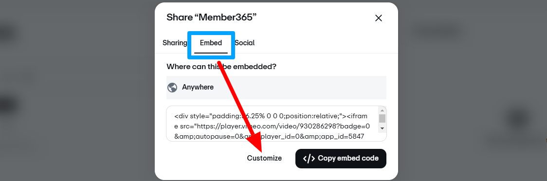This screenshot has width=547, height=181.
Task: Click the Share "Member365" dialog title
Action: pos(211,18)
